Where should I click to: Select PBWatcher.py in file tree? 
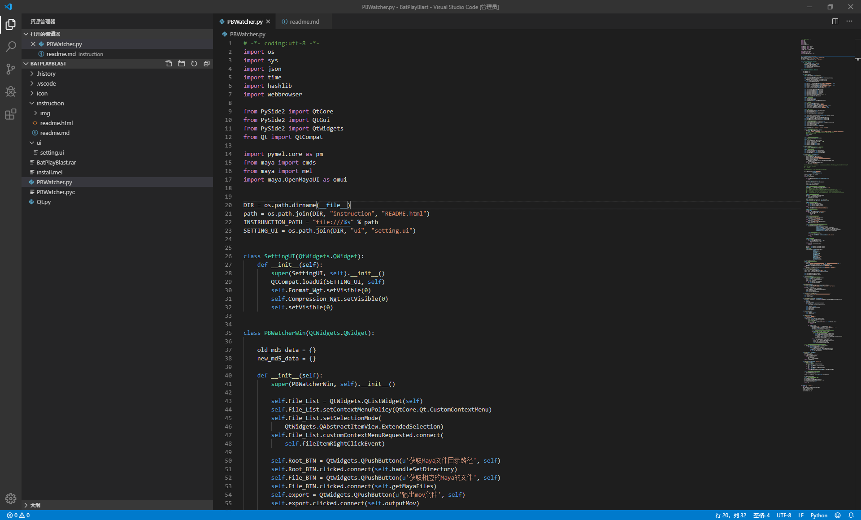[117, 182]
